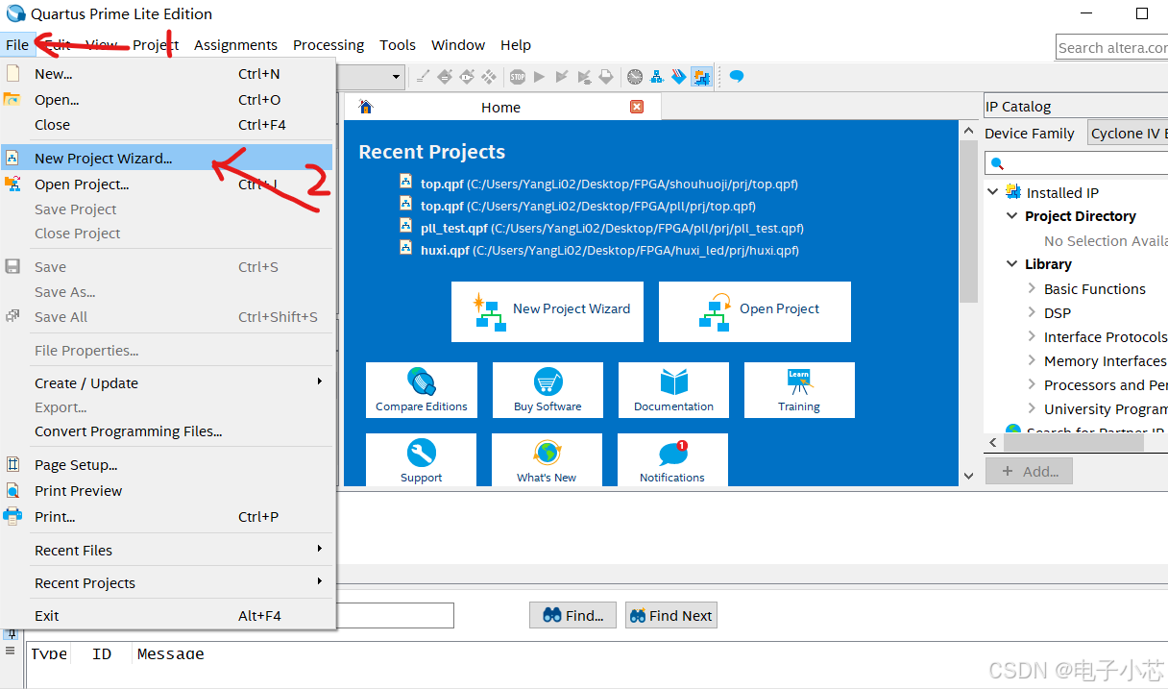This screenshot has height=689, width=1168.
Task: Open the Buy Software cart tile
Action: tap(547, 389)
